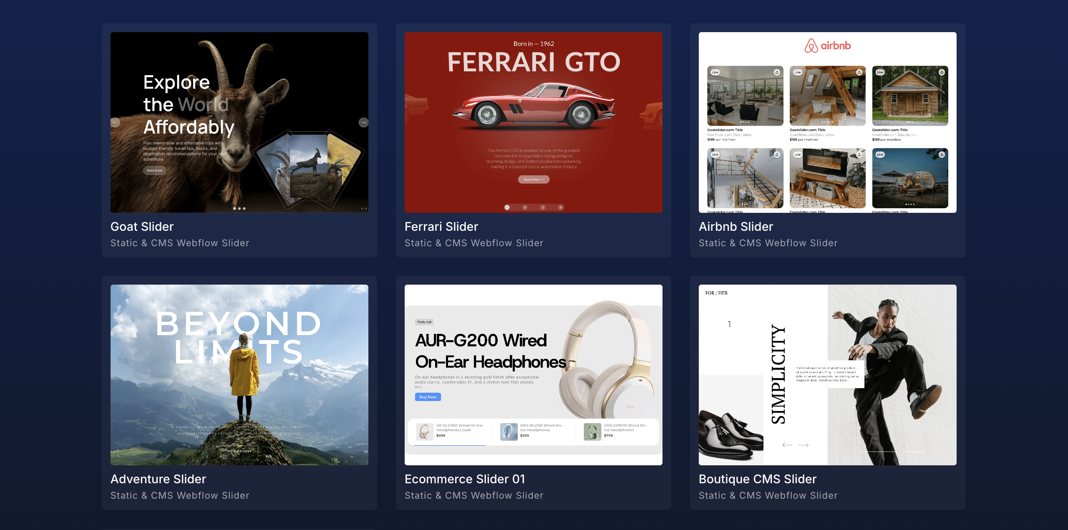Click Read More on the goat slide
This screenshot has width=1068, height=530.
point(154,170)
